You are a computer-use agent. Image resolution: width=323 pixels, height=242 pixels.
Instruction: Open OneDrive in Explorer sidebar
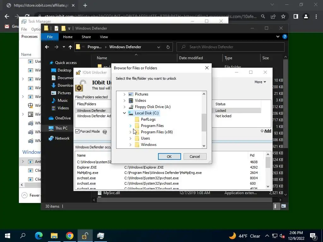[x=60, y=118]
